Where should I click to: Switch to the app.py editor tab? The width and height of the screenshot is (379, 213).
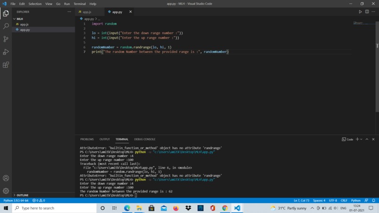point(117,12)
